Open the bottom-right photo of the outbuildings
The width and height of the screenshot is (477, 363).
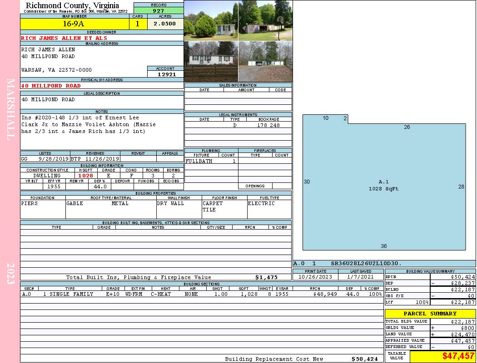[x=265, y=61]
